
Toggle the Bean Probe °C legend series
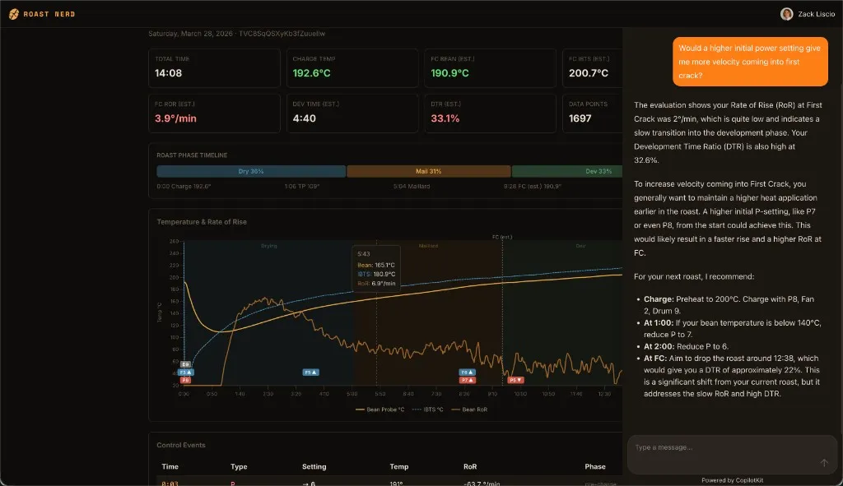pos(380,409)
